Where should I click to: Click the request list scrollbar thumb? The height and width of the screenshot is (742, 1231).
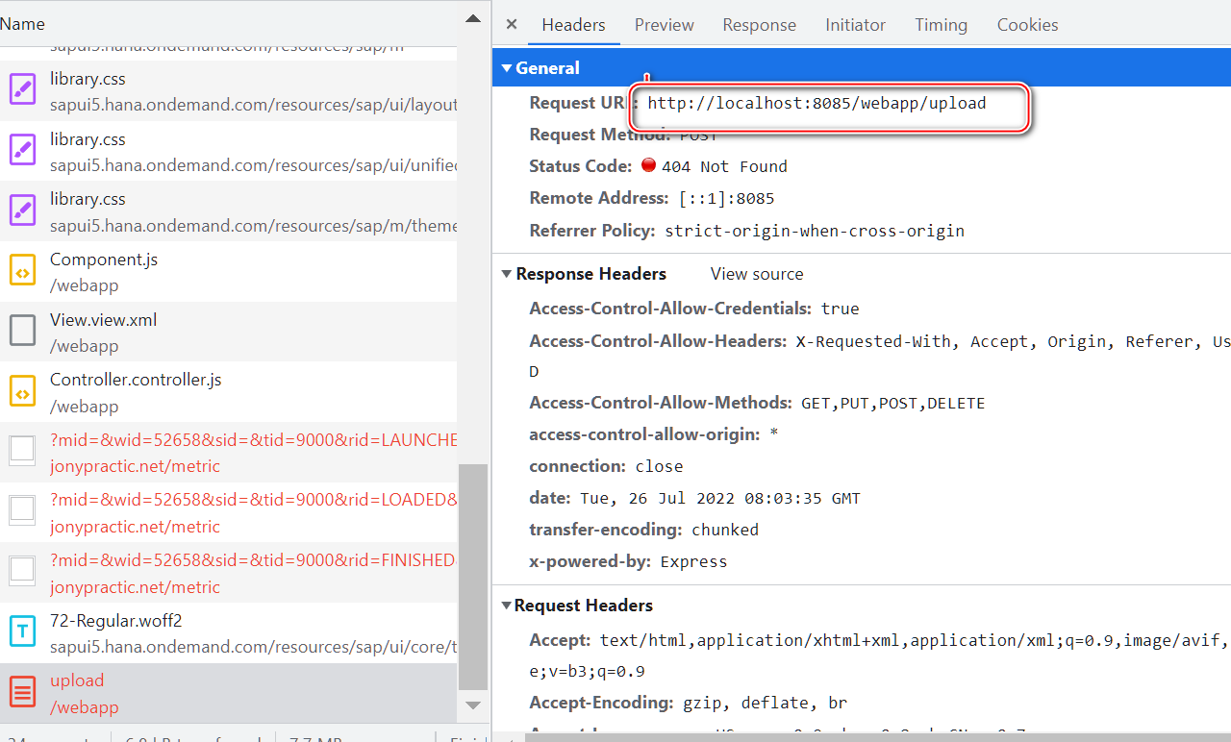click(x=472, y=577)
